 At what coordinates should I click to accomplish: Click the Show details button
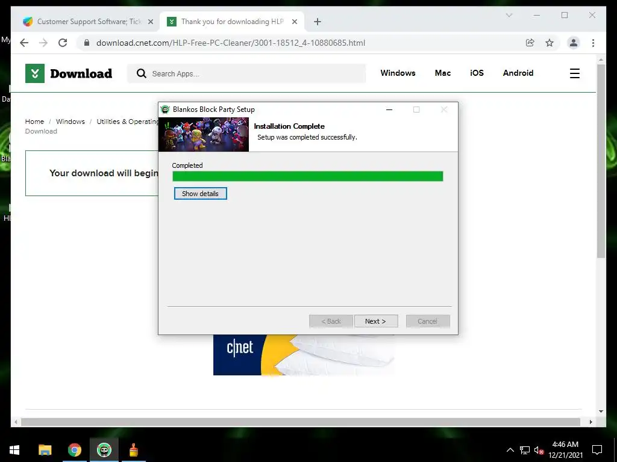point(200,194)
